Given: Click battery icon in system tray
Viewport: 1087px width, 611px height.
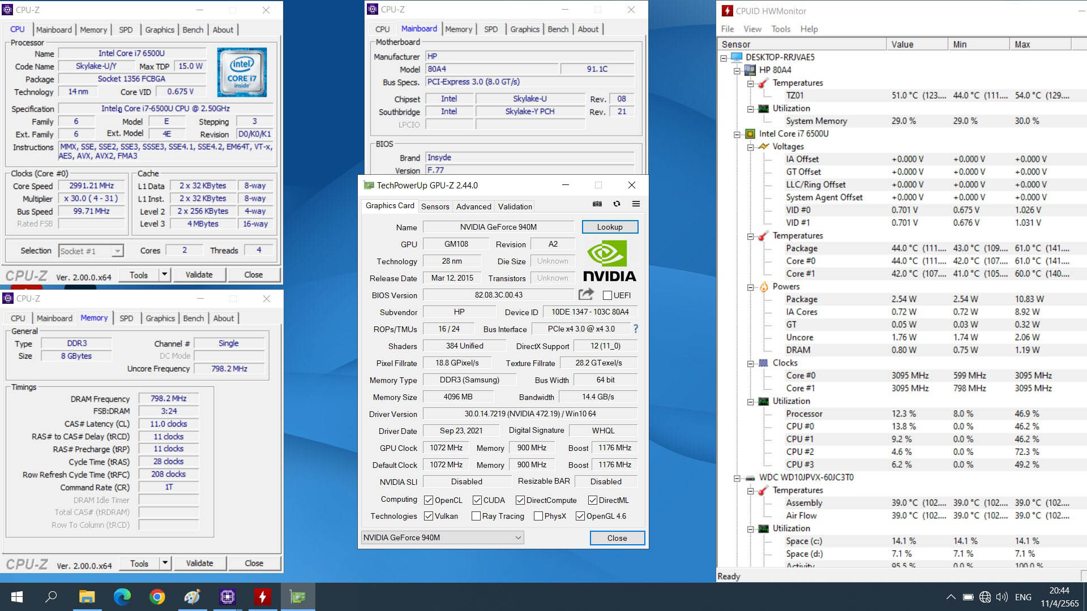Looking at the screenshot, I should (968, 597).
